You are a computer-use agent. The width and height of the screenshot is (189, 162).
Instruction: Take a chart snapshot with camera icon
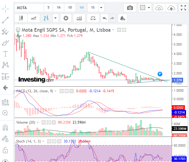[x=130, y=8]
